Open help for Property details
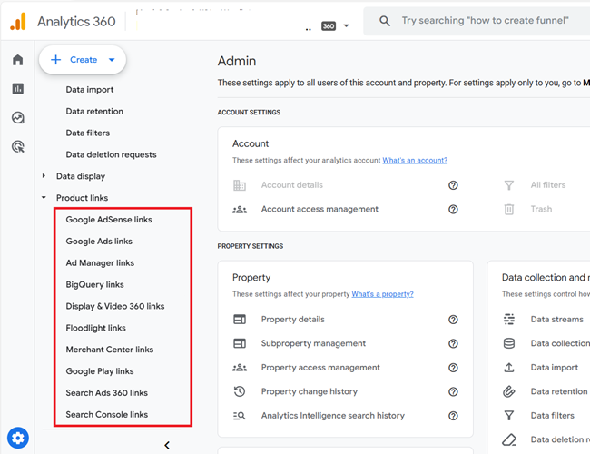 pyautogui.click(x=453, y=320)
